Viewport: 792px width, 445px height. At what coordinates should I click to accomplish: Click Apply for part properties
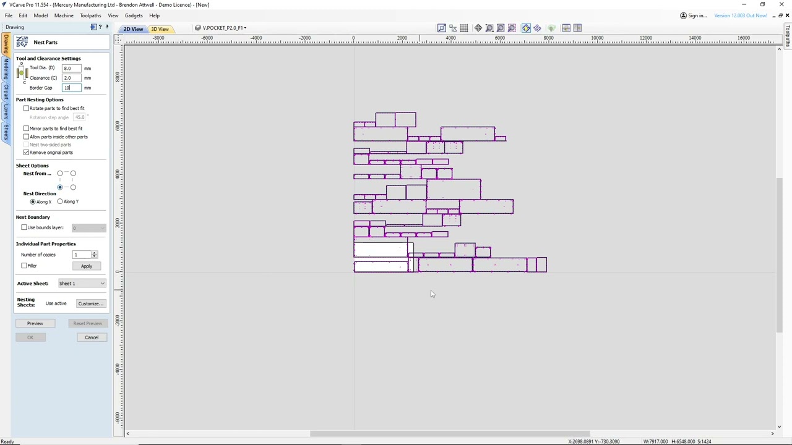tap(87, 266)
